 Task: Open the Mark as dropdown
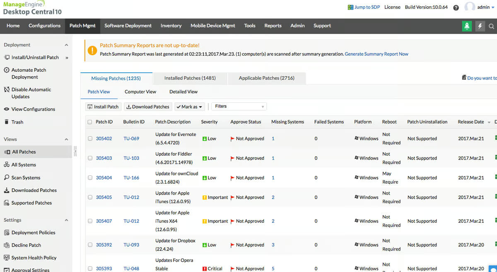tap(190, 107)
